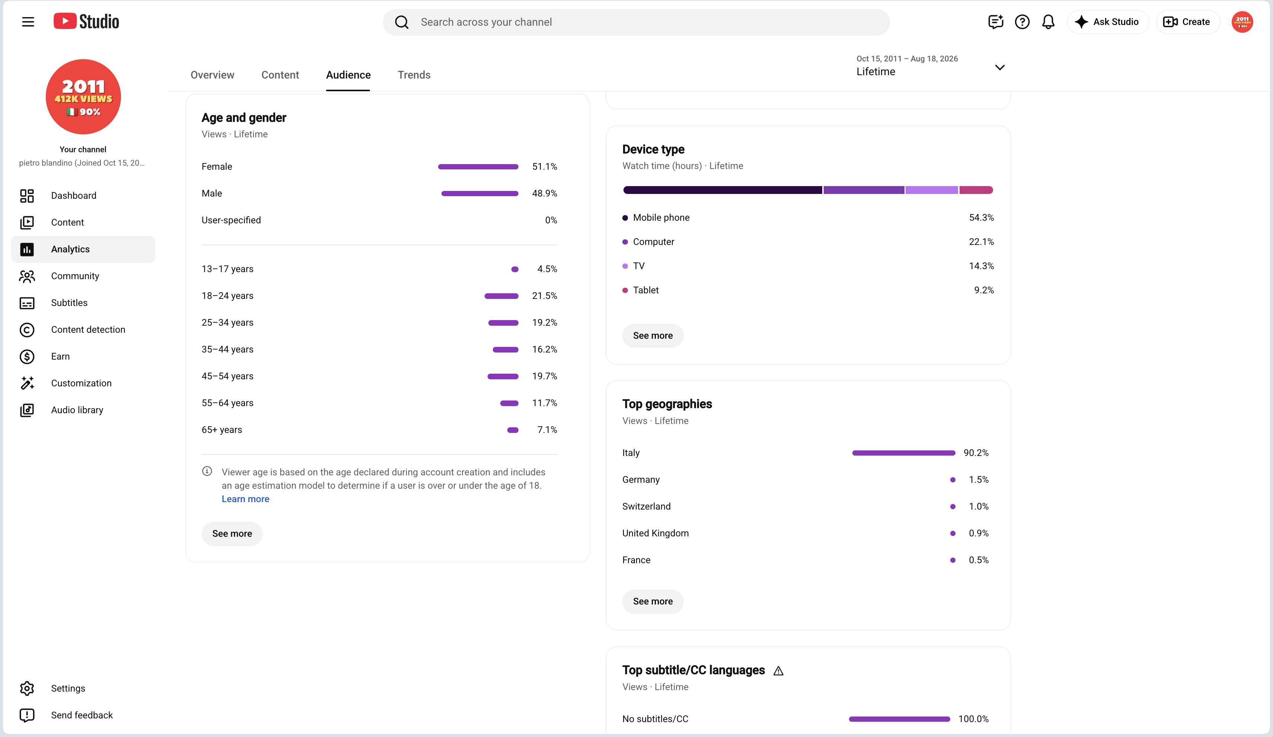
Task: Switch to the Overview tab
Action: pos(212,75)
